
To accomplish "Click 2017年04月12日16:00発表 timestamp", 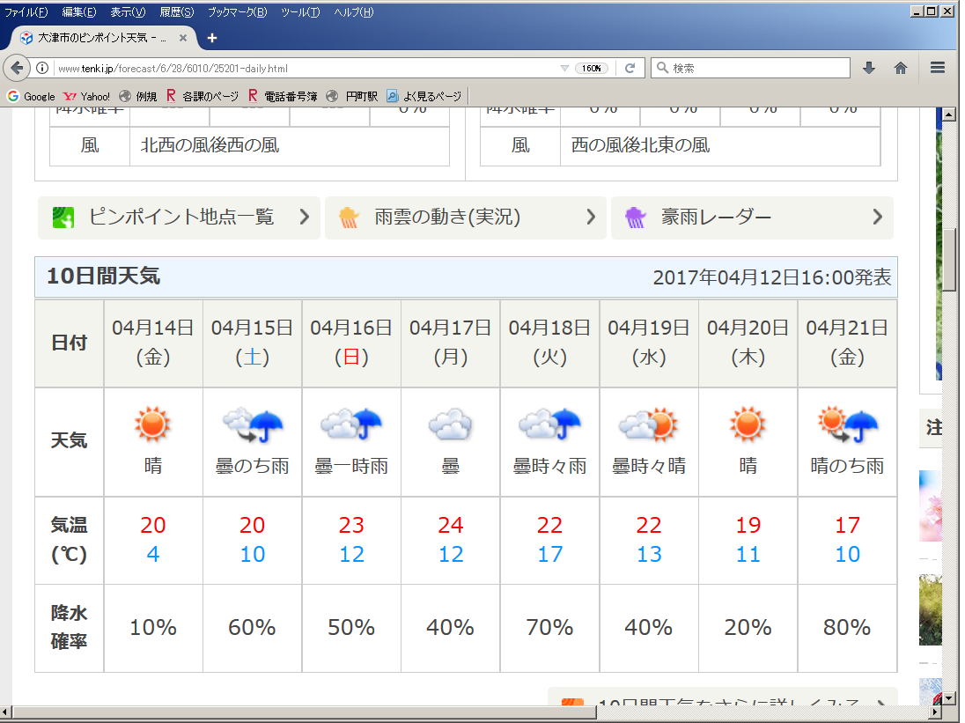I will [772, 277].
